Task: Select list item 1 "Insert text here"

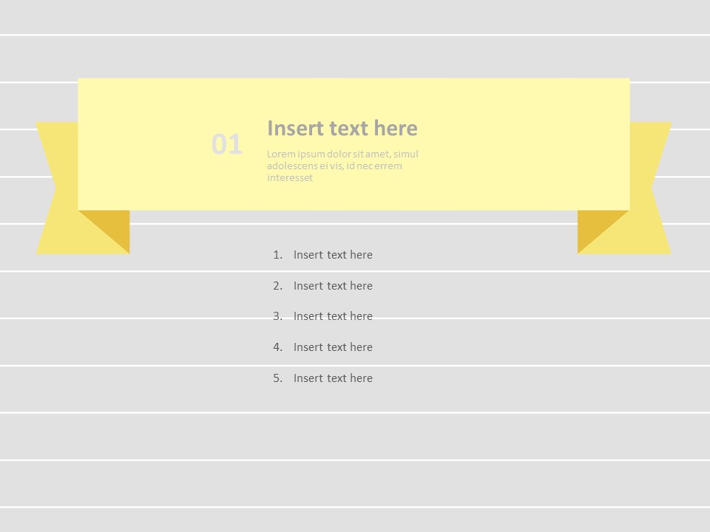Action: pyautogui.click(x=333, y=255)
